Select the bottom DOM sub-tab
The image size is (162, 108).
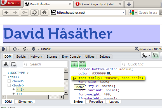tap(8, 102)
